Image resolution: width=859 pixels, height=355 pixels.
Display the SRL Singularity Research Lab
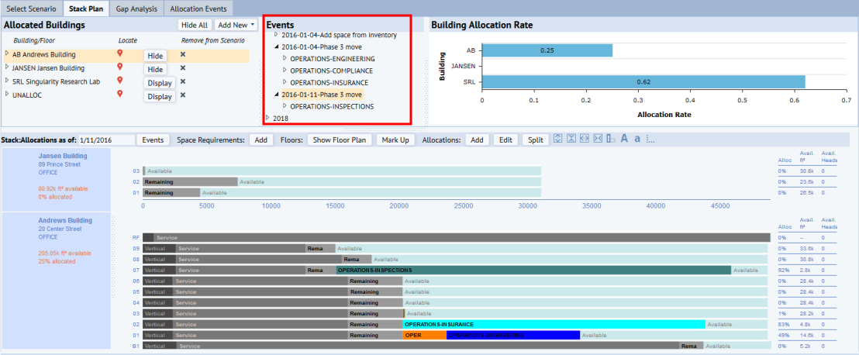coord(160,83)
